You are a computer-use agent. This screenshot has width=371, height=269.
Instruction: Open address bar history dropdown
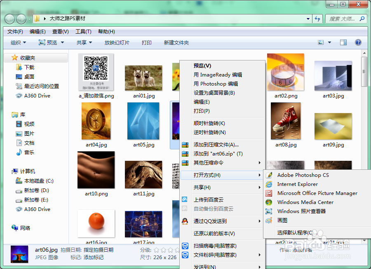pos(308,19)
